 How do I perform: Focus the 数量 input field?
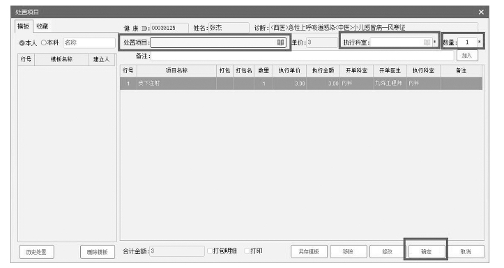467,42
